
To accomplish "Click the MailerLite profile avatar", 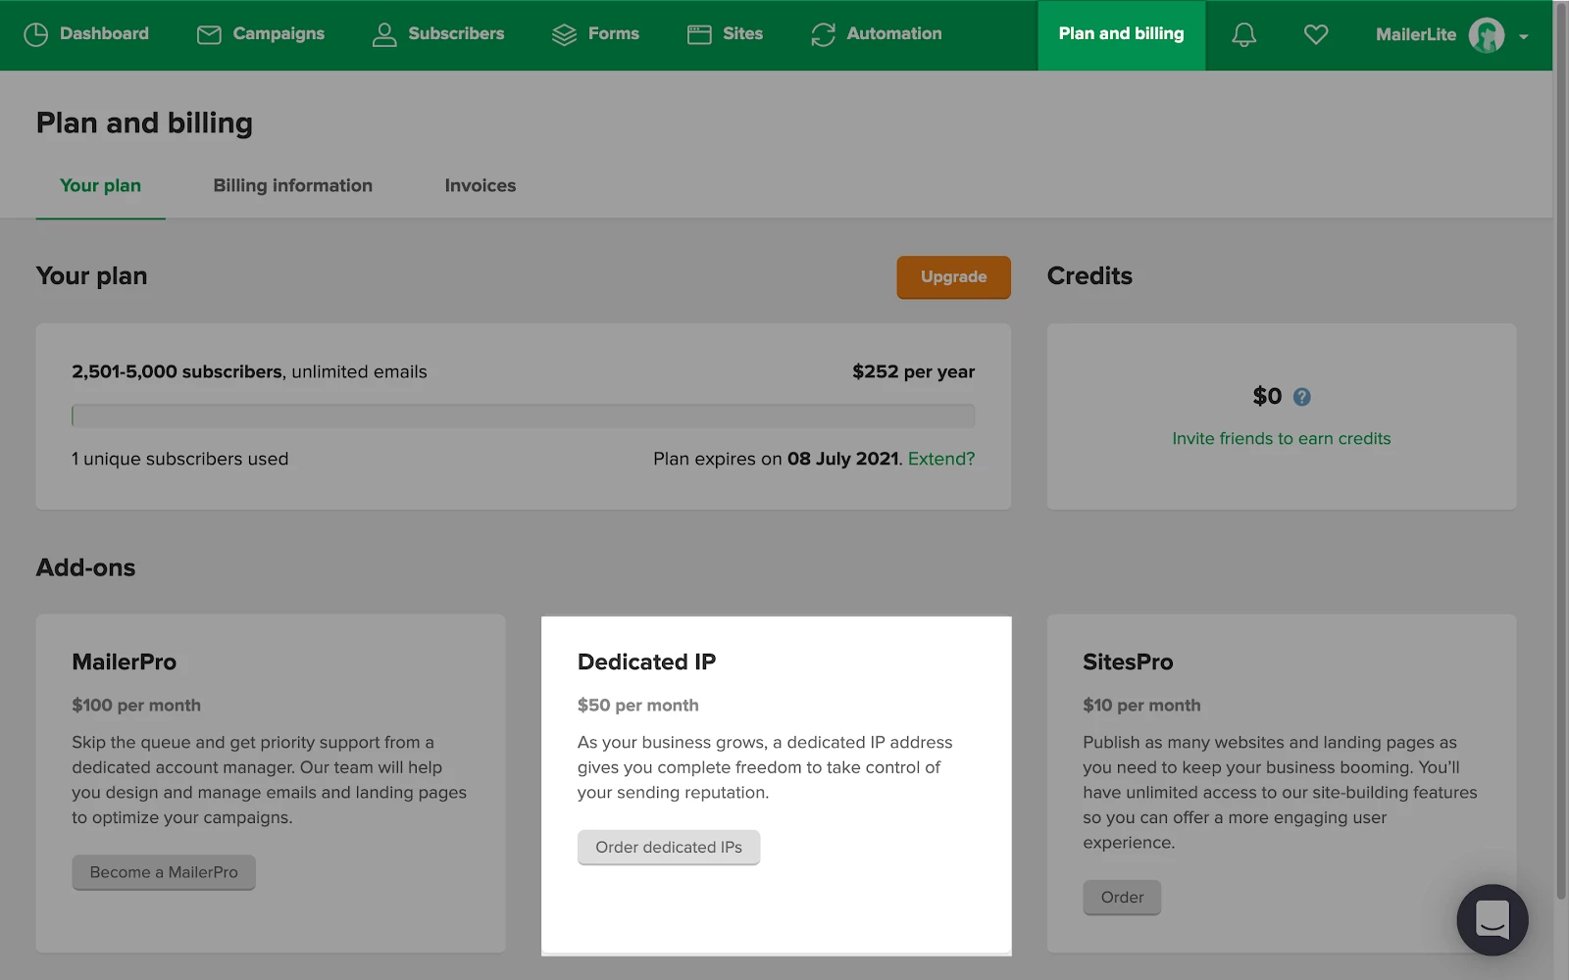I will tap(1486, 35).
